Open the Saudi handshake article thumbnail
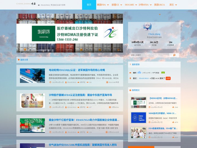The height and width of the screenshot is (148, 197). 32,101
